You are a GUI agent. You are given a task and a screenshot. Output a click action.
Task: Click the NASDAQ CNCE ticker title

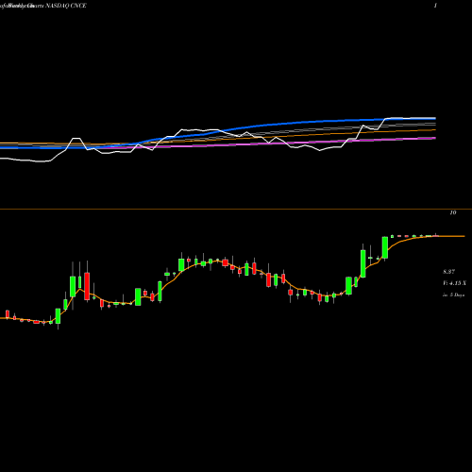66,6
